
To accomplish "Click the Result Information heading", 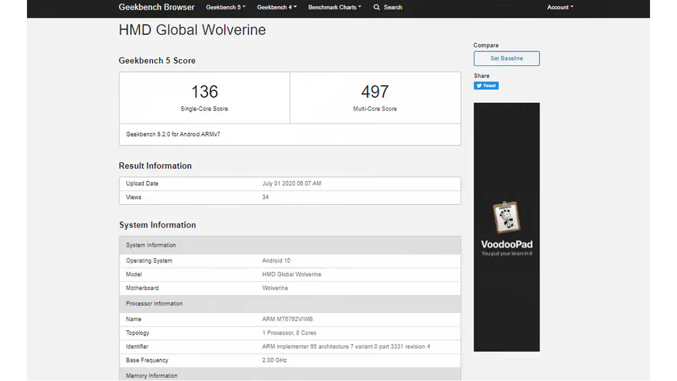I will [x=155, y=166].
